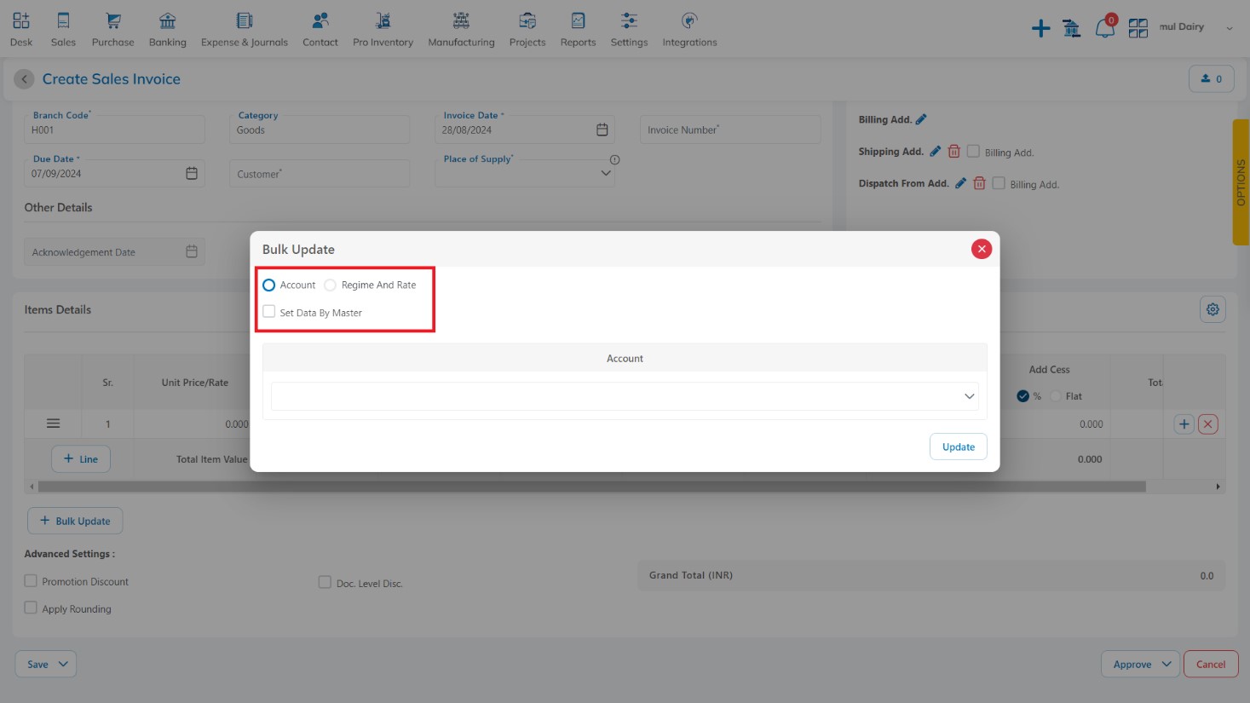Image resolution: width=1250 pixels, height=703 pixels.
Task: Open the Purchase menu
Action: coord(112,29)
